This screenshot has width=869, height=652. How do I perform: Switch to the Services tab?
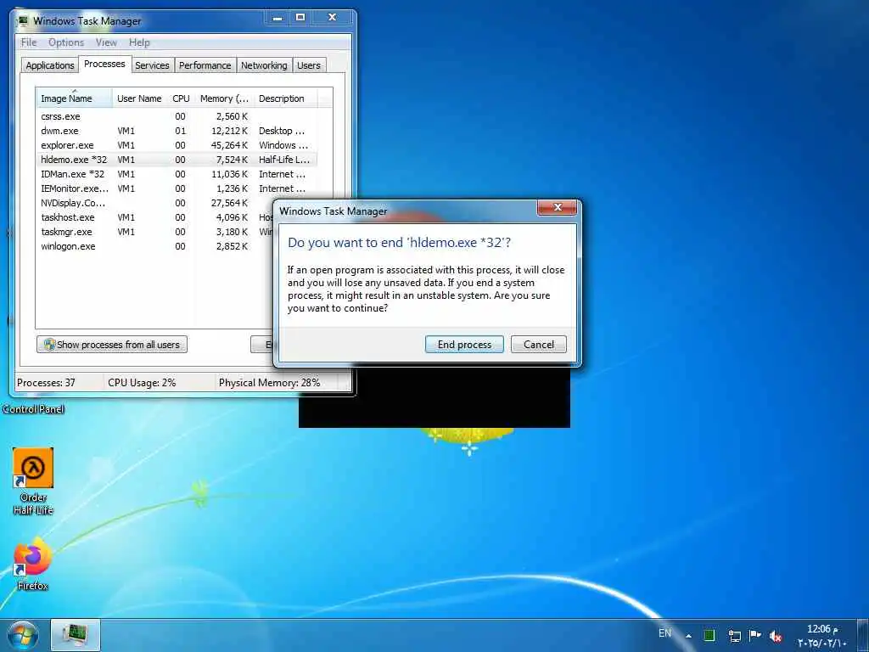coord(152,65)
